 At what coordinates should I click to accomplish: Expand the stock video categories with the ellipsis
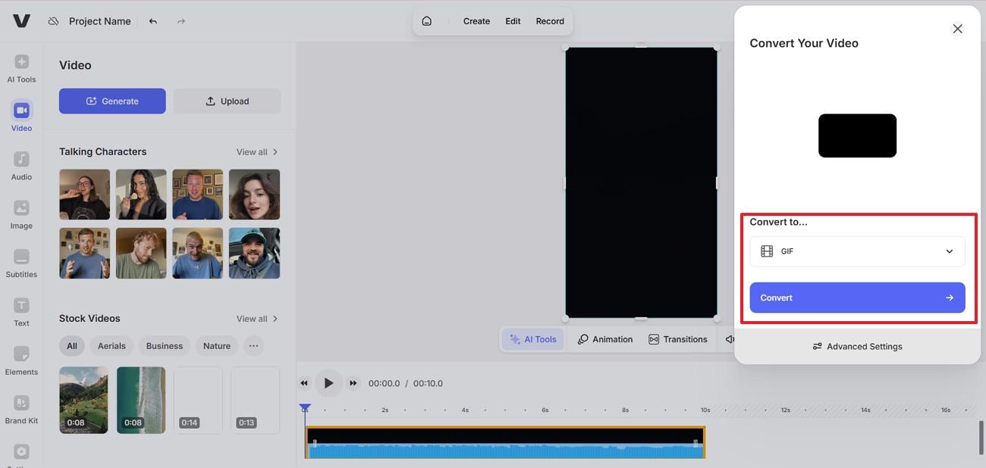[x=253, y=345]
